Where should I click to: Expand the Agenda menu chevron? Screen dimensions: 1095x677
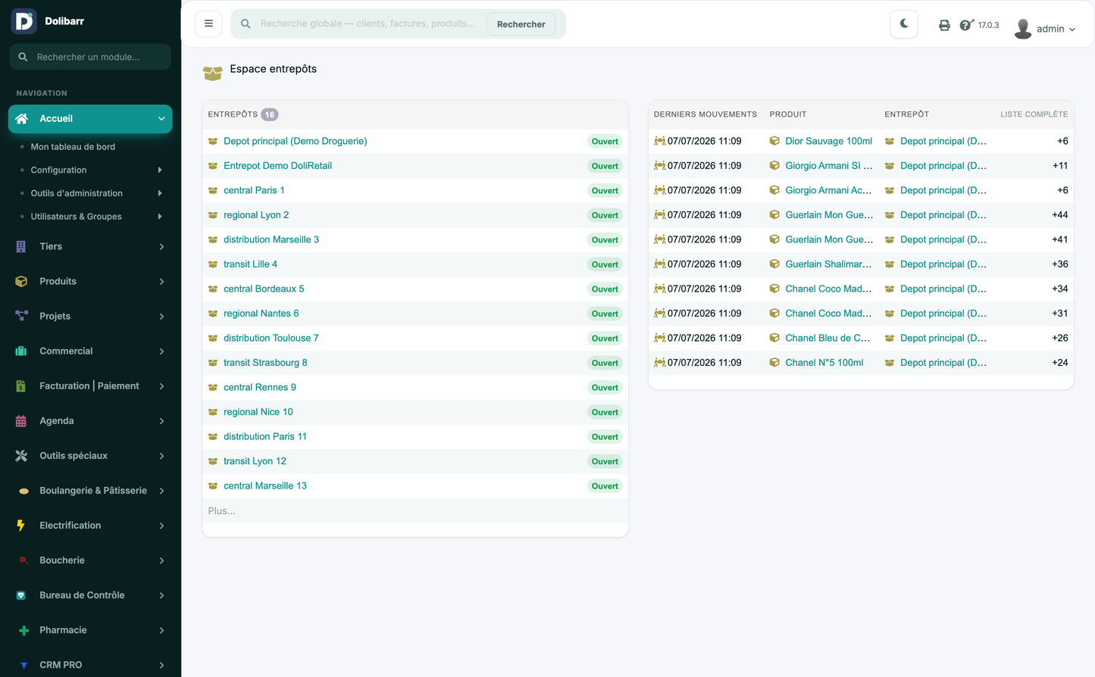pos(161,421)
